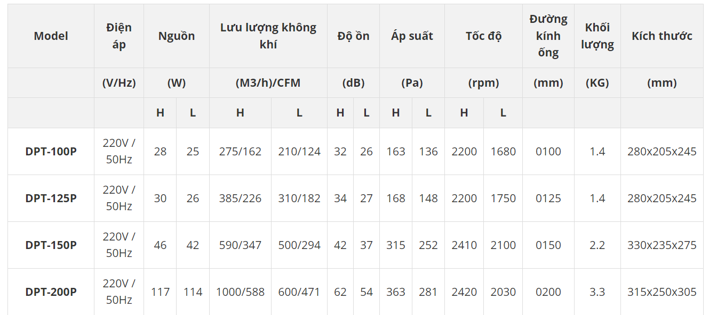709x315 pixels.
Task: Click the (rpm) unit cell
Action: 483,83
